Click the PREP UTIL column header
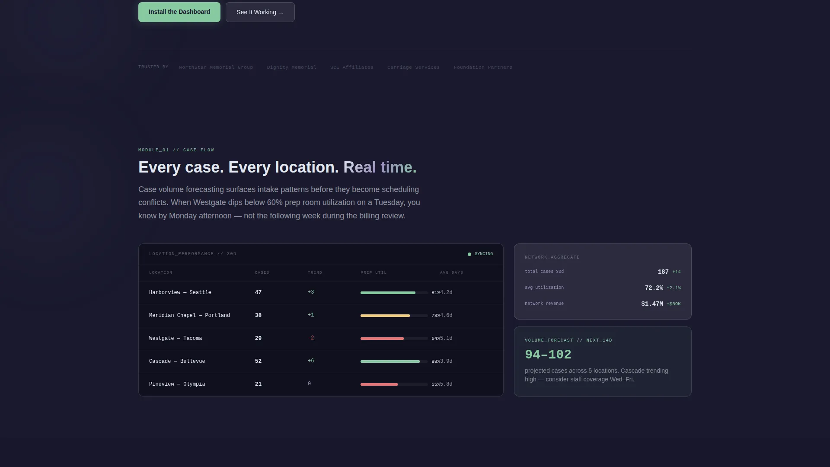Image resolution: width=830 pixels, height=467 pixels. tap(373, 273)
